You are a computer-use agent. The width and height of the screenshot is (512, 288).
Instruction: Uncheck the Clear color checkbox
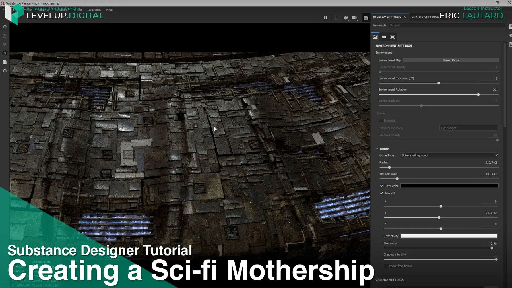381,186
